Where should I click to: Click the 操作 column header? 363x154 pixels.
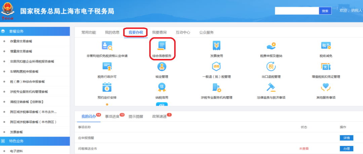(x=343, y=127)
